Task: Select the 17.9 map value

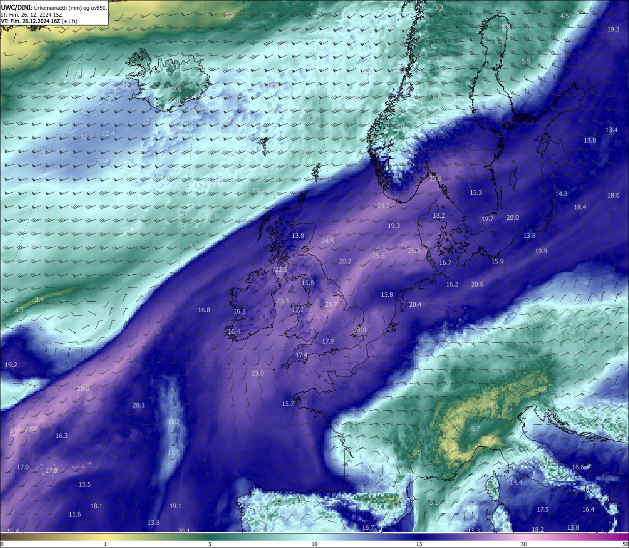Action: (328, 341)
